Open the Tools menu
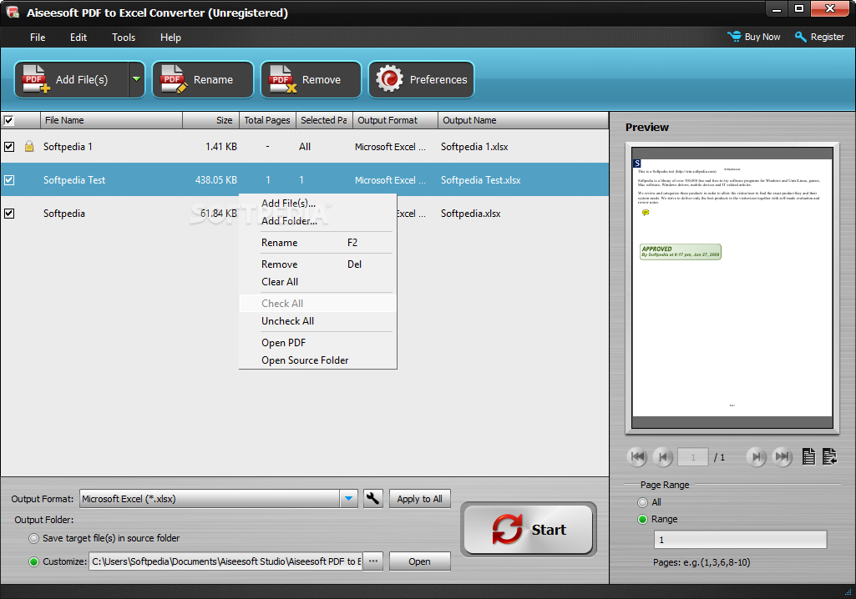Viewport: 856px width, 599px height. (124, 37)
